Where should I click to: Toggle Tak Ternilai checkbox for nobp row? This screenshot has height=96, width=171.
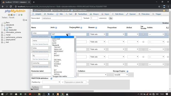pyautogui.click(x=143, y=34)
